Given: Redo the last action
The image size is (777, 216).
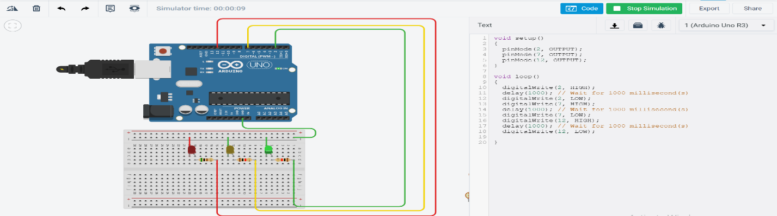Looking at the screenshot, I should point(85,9).
